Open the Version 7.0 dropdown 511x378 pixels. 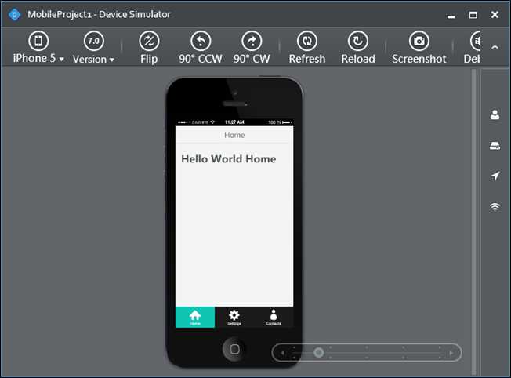tap(93, 48)
